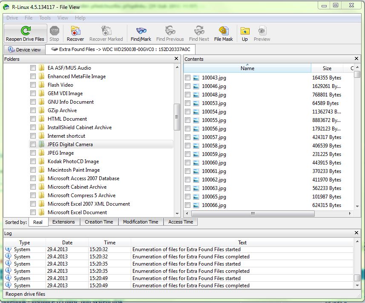Click the Kodak PhotoCD Image folder icon

click(41, 161)
